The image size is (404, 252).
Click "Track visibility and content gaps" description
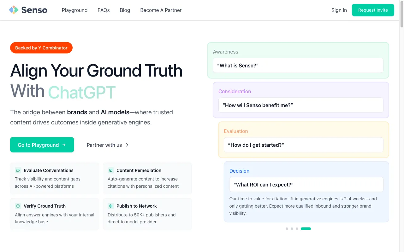pos(48,182)
